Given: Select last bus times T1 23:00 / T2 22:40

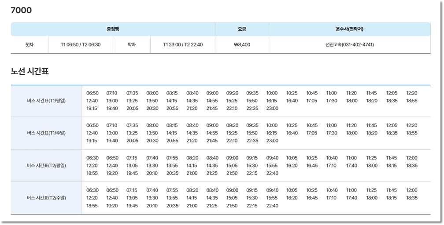Looking at the screenshot, I should (x=183, y=44).
